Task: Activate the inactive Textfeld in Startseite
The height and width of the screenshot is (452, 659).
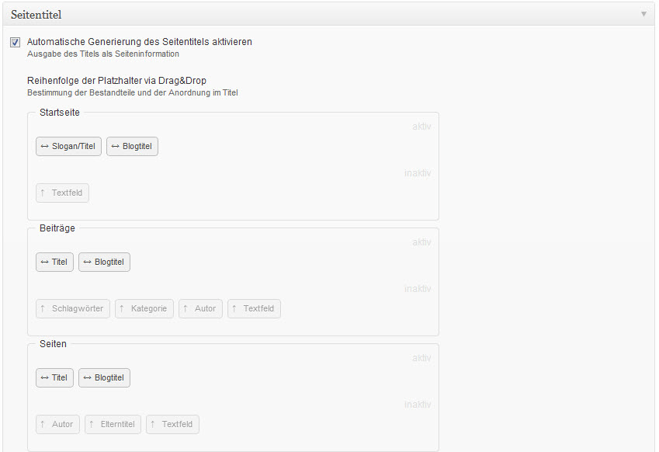Action: click(x=62, y=193)
